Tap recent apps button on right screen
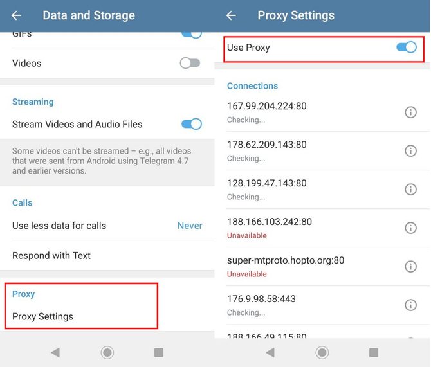This screenshot has height=367, width=431. coord(374,352)
